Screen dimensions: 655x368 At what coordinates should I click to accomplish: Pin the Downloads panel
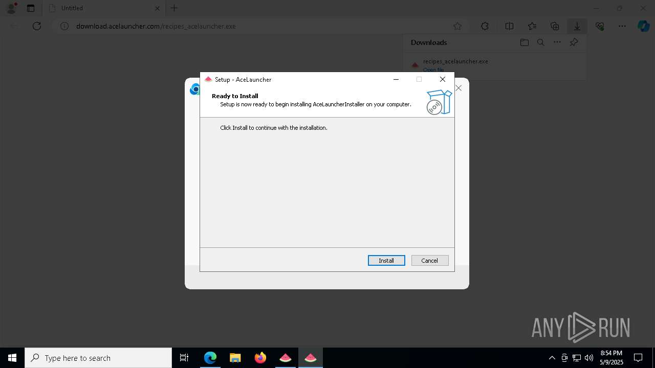pos(574,42)
